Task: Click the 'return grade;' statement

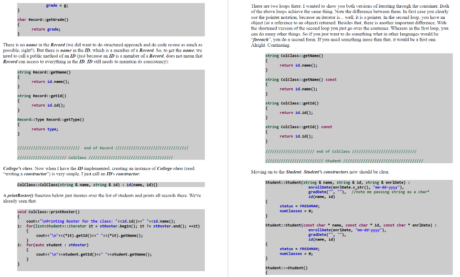Action: (x=46, y=29)
